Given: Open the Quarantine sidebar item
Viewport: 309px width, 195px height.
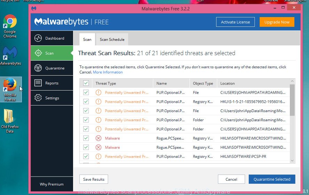Looking at the screenshot, I should point(52,68).
